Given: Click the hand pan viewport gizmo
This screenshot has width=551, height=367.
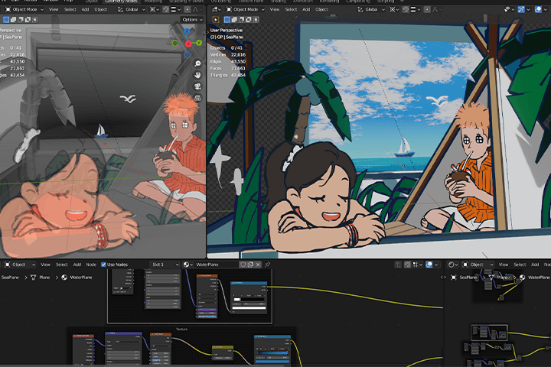Looking at the screenshot, I should (198, 75).
